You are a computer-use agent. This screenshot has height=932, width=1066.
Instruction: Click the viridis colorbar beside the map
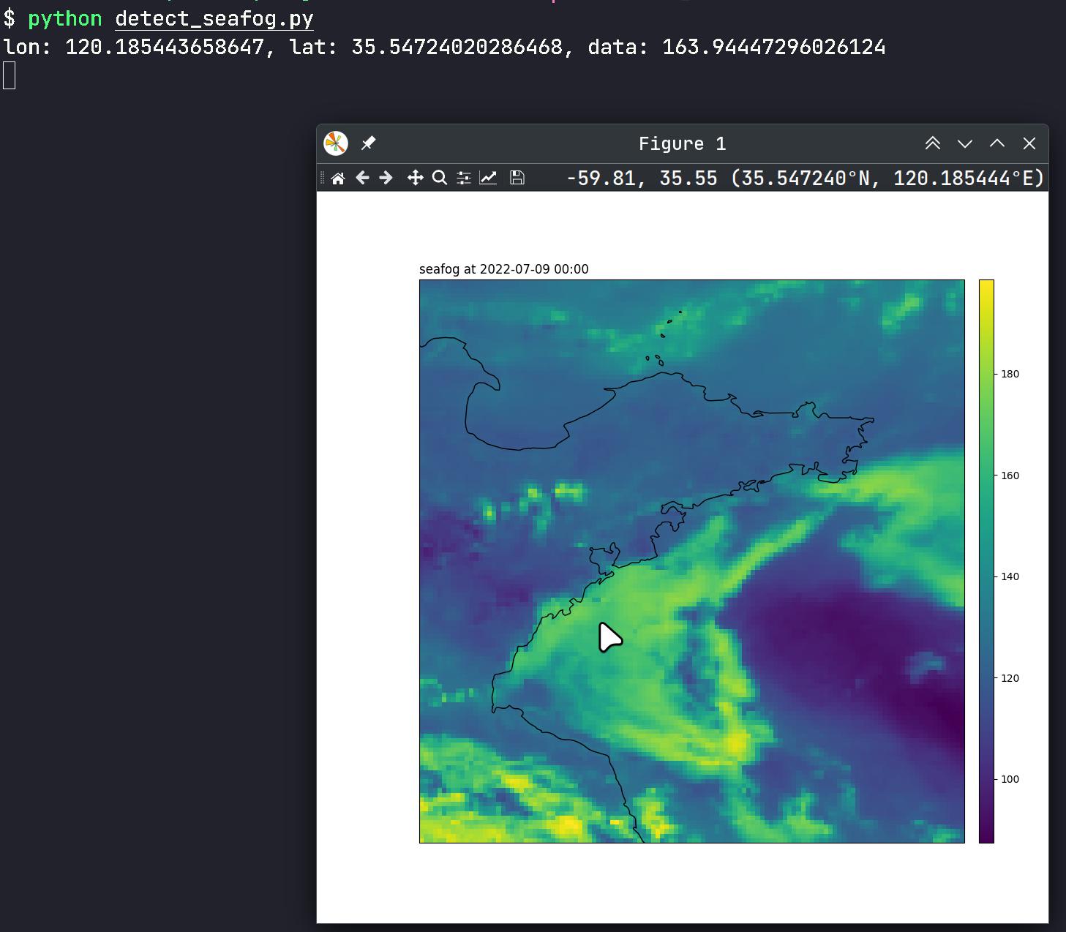point(986,561)
